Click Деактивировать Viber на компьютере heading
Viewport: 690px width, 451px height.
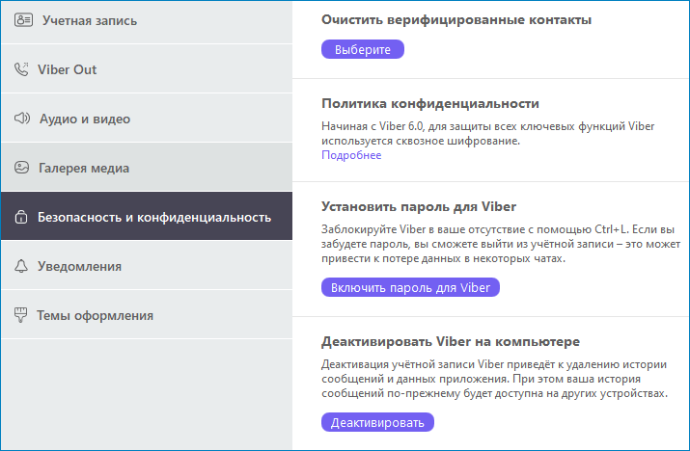pyautogui.click(x=450, y=341)
